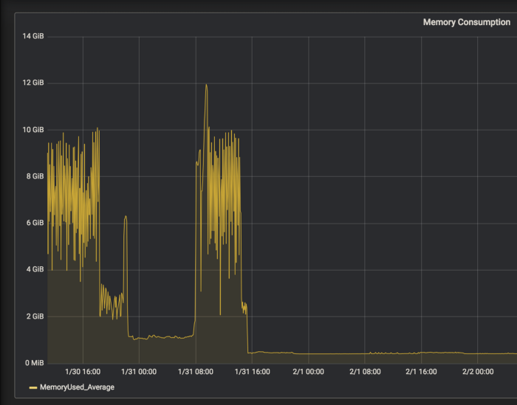Click the 4 GiB axis label
The image size is (517, 405).
click(x=35, y=269)
